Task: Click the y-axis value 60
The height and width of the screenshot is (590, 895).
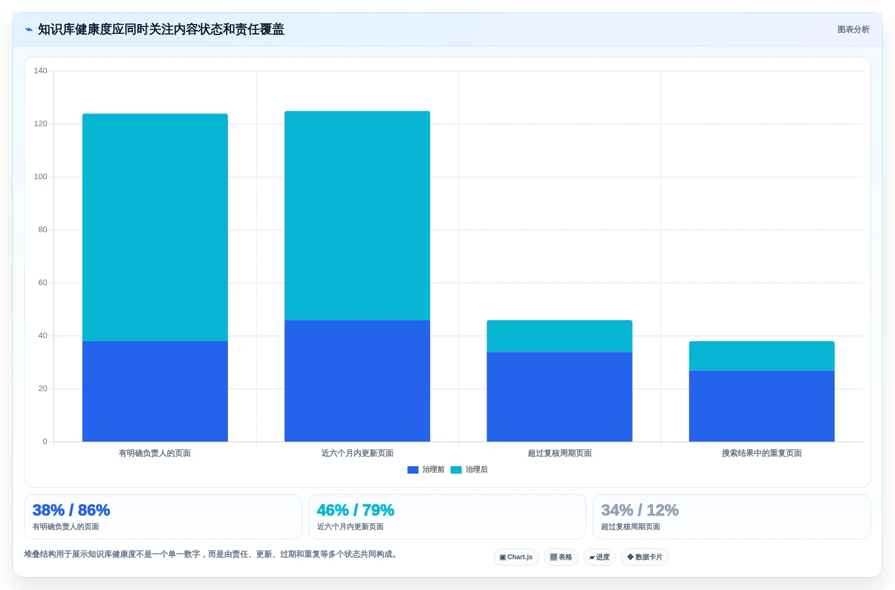Action: pyautogui.click(x=43, y=283)
